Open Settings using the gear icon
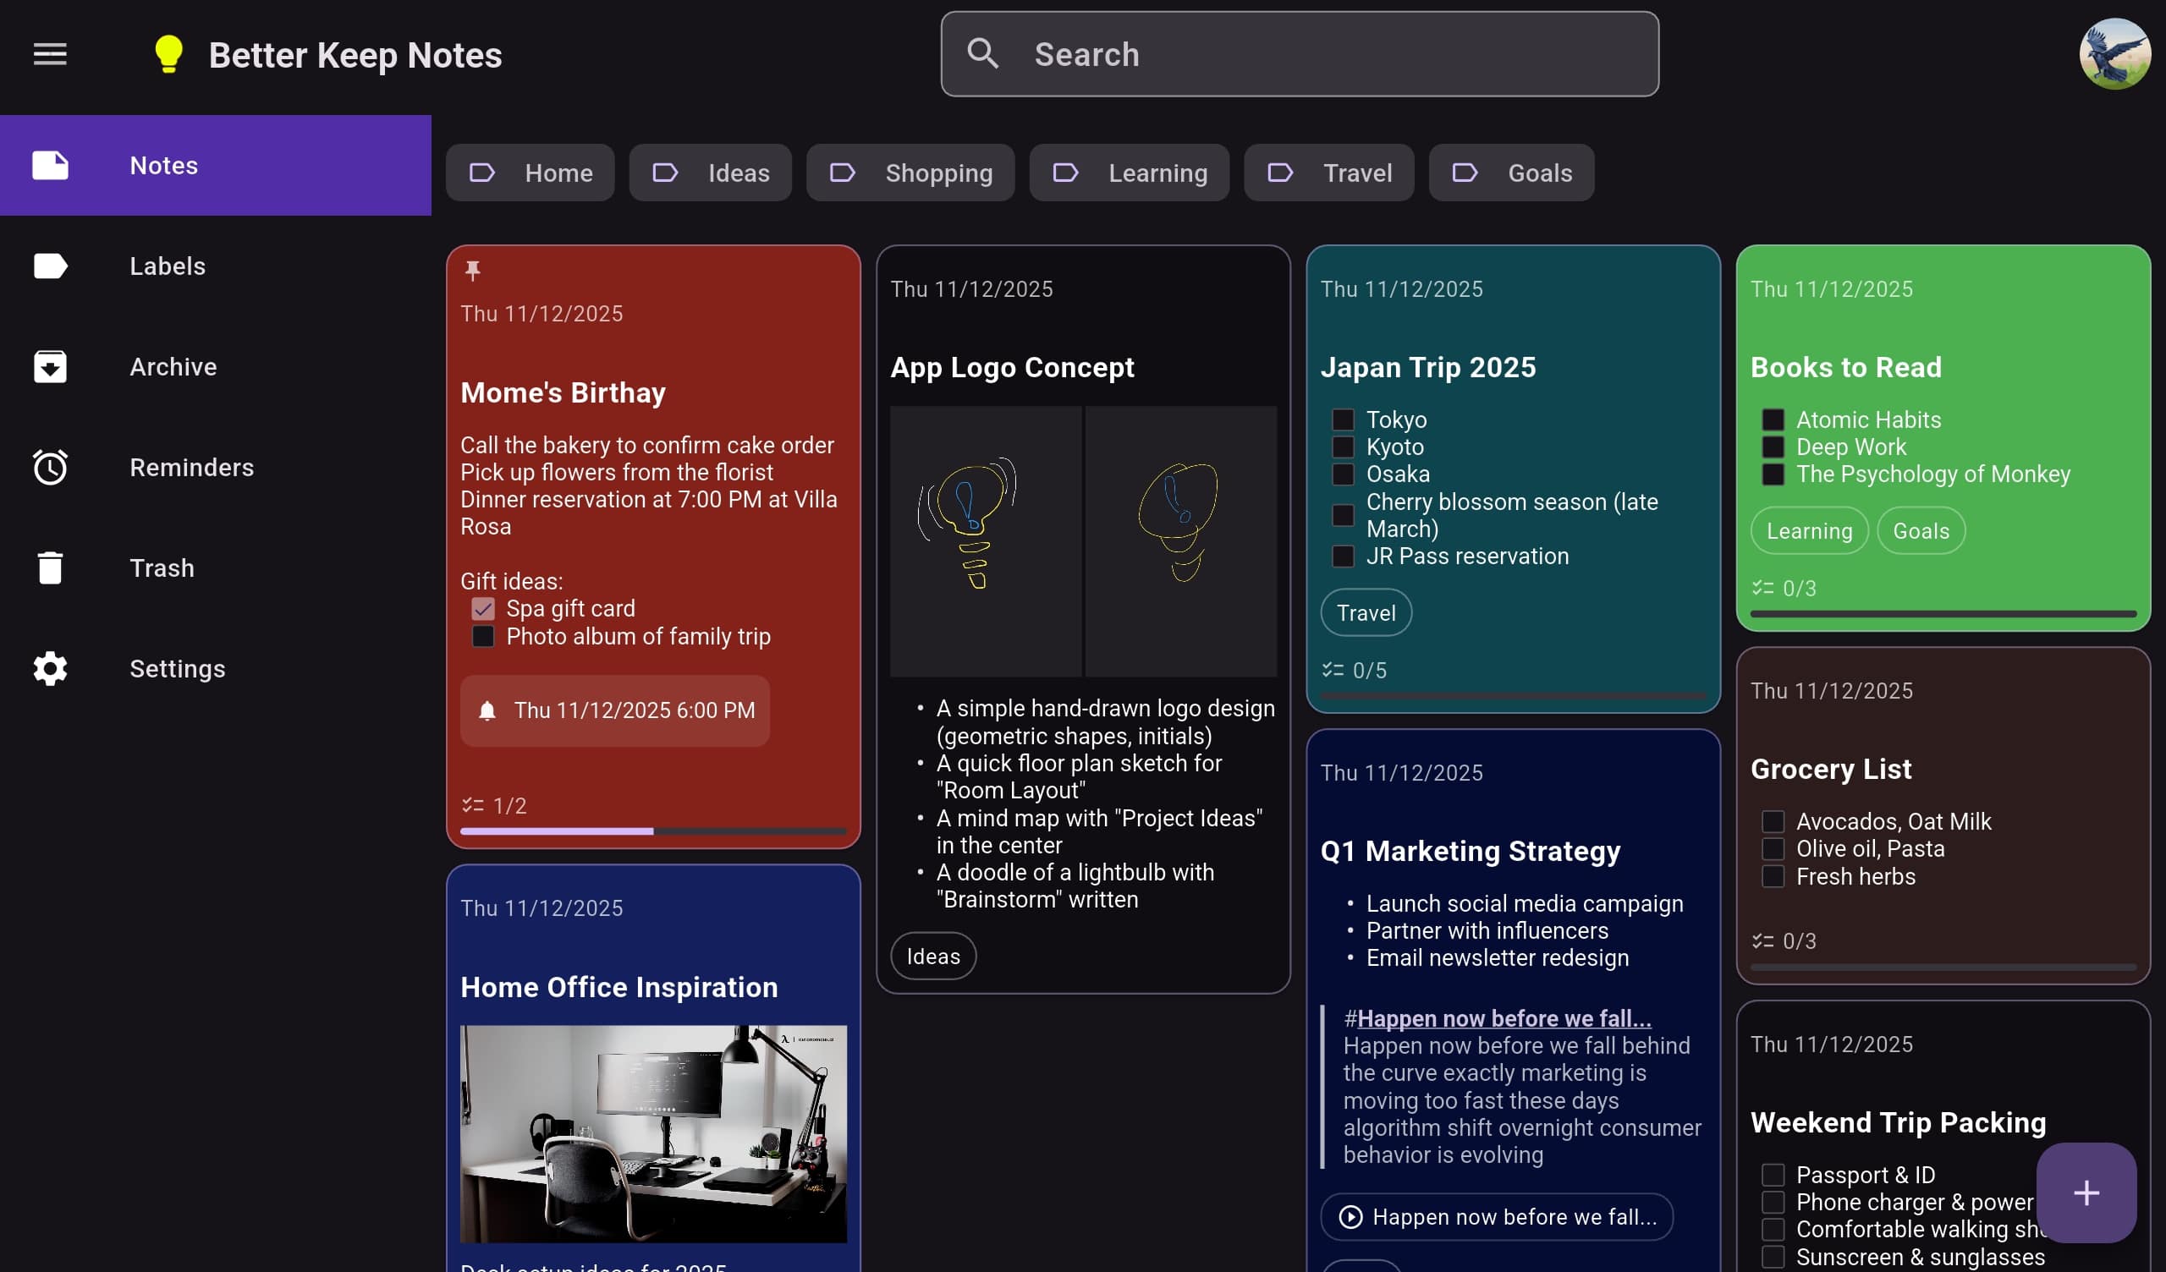This screenshot has height=1272, width=2166. 49,668
